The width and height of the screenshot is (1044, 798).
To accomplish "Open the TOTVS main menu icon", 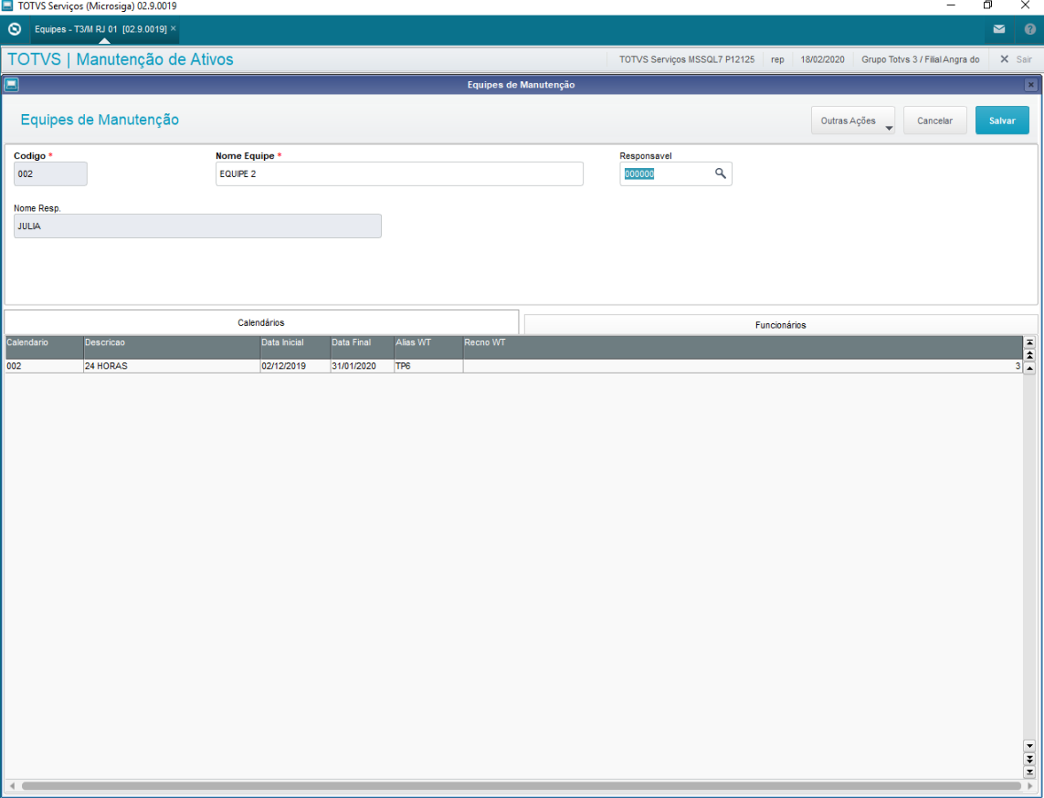I will point(15,29).
